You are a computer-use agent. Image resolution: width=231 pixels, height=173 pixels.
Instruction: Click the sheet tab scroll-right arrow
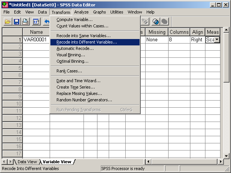(x=10, y=162)
